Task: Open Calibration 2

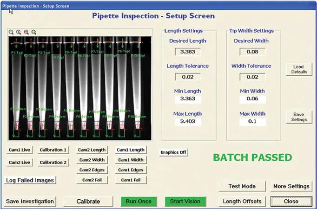Action: (x=53, y=163)
